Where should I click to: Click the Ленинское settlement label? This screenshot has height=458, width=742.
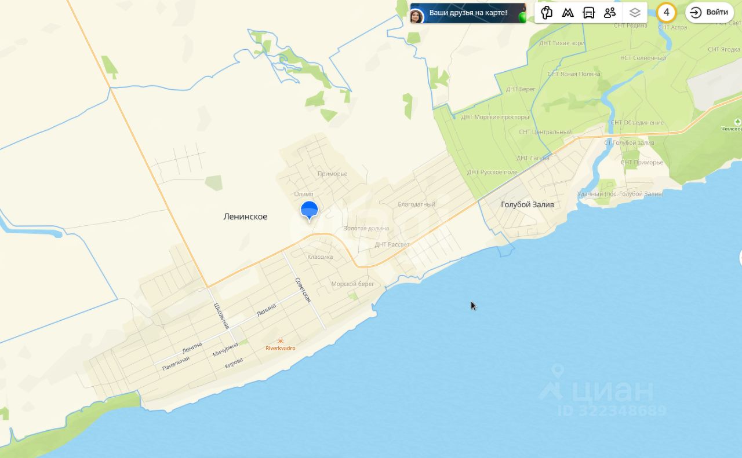245,217
